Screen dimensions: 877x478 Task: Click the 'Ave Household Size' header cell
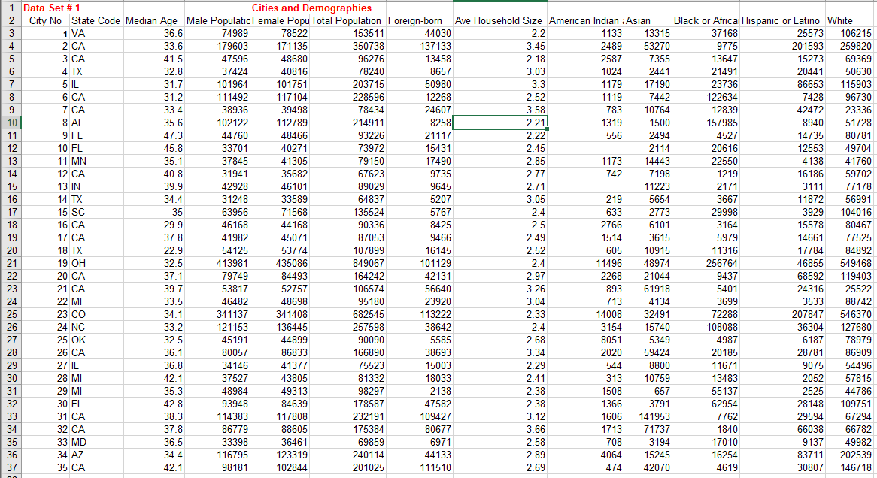499,21
